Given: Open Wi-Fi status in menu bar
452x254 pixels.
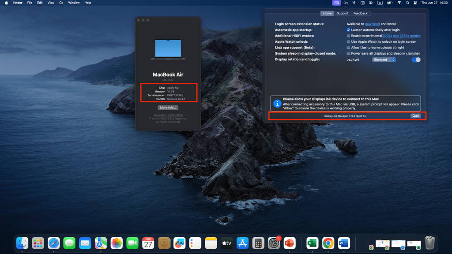Looking at the screenshot, I should coord(399,3).
